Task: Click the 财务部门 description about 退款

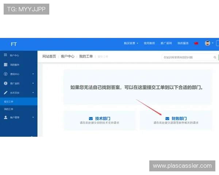Action: click(x=176, y=122)
